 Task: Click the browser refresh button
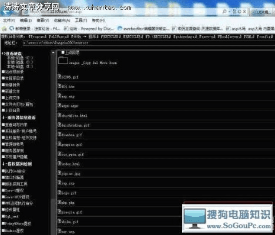coord(239,12)
